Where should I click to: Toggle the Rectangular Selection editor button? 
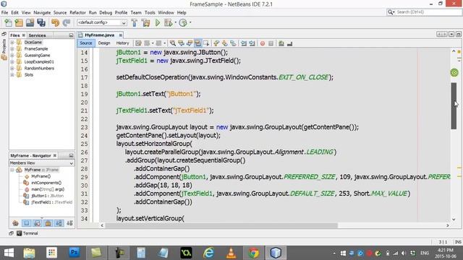[x=206, y=43]
